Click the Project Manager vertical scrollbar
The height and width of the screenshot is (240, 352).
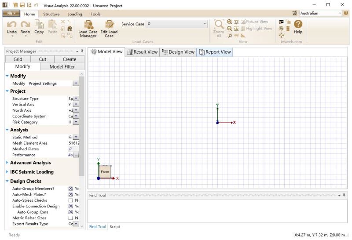click(82, 126)
